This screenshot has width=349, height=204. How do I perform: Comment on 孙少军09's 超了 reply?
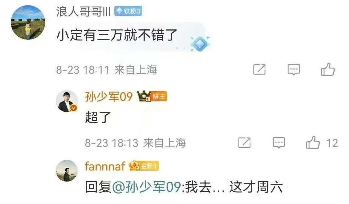pos(279,143)
